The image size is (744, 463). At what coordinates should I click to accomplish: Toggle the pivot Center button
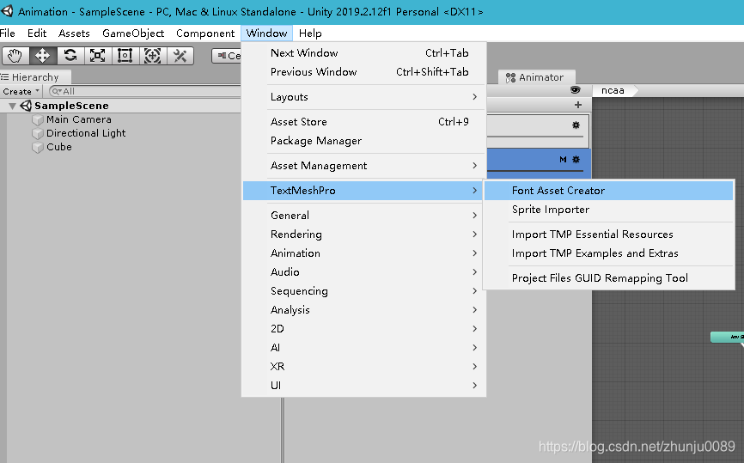[x=227, y=56]
